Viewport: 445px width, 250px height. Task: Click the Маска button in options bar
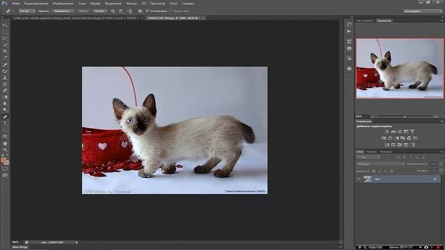pyautogui.click(x=83, y=11)
